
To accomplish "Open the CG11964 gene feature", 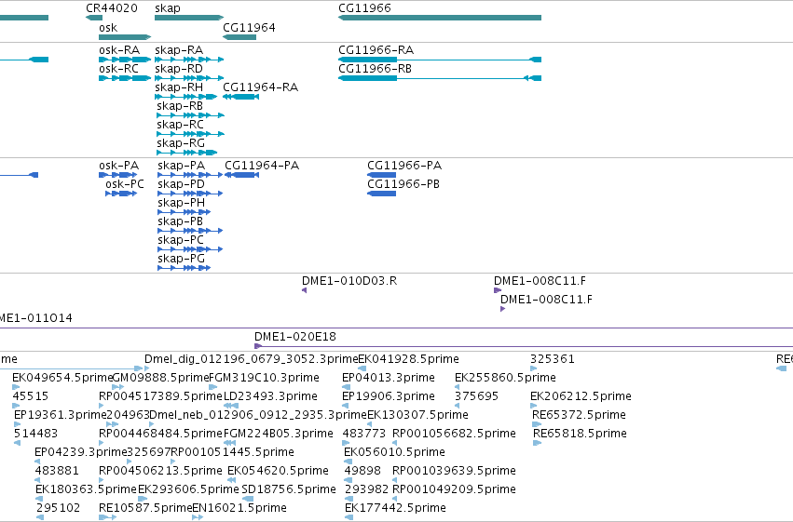I will [239, 37].
